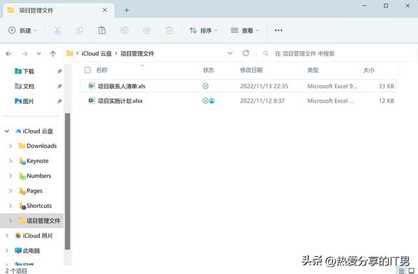Image resolution: width=418 pixels, height=274 pixels.
Task: Select Pages in the sidebar
Action: click(x=31, y=191)
